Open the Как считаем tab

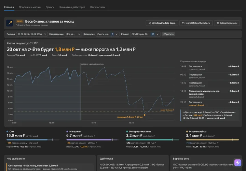click(x=98, y=7)
